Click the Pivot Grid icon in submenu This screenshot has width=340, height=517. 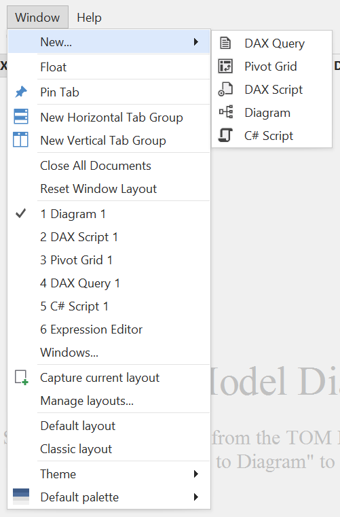pos(225,67)
